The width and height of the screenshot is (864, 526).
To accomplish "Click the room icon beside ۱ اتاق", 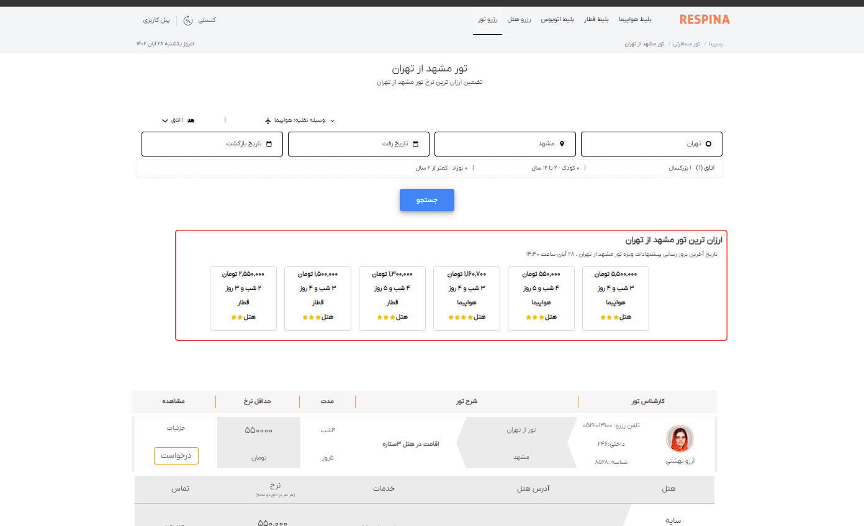I will pyautogui.click(x=190, y=120).
